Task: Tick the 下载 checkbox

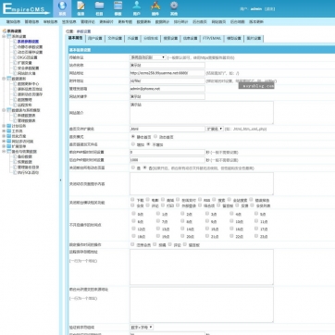Action: (132, 200)
